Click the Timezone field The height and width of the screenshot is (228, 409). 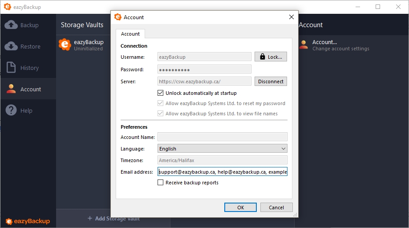coord(222,160)
